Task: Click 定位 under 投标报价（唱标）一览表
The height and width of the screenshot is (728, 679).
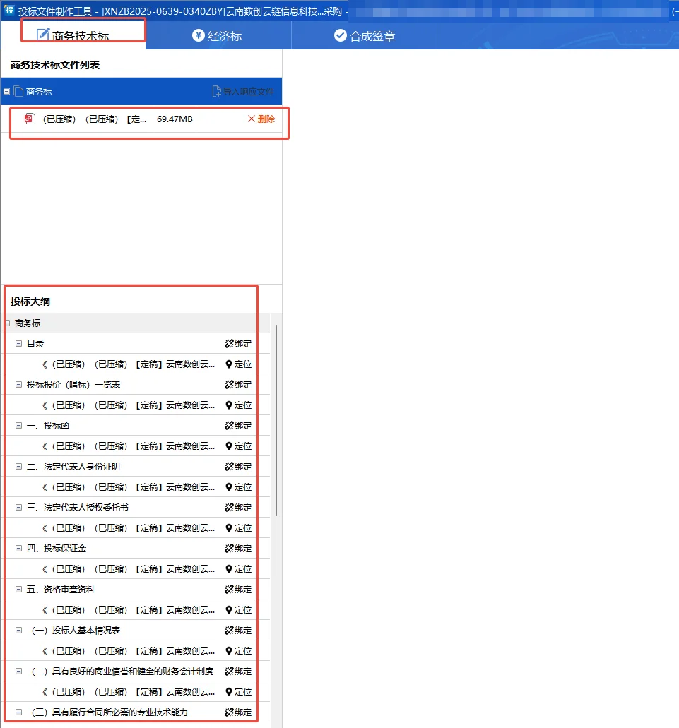Action: click(x=238, y=405)
